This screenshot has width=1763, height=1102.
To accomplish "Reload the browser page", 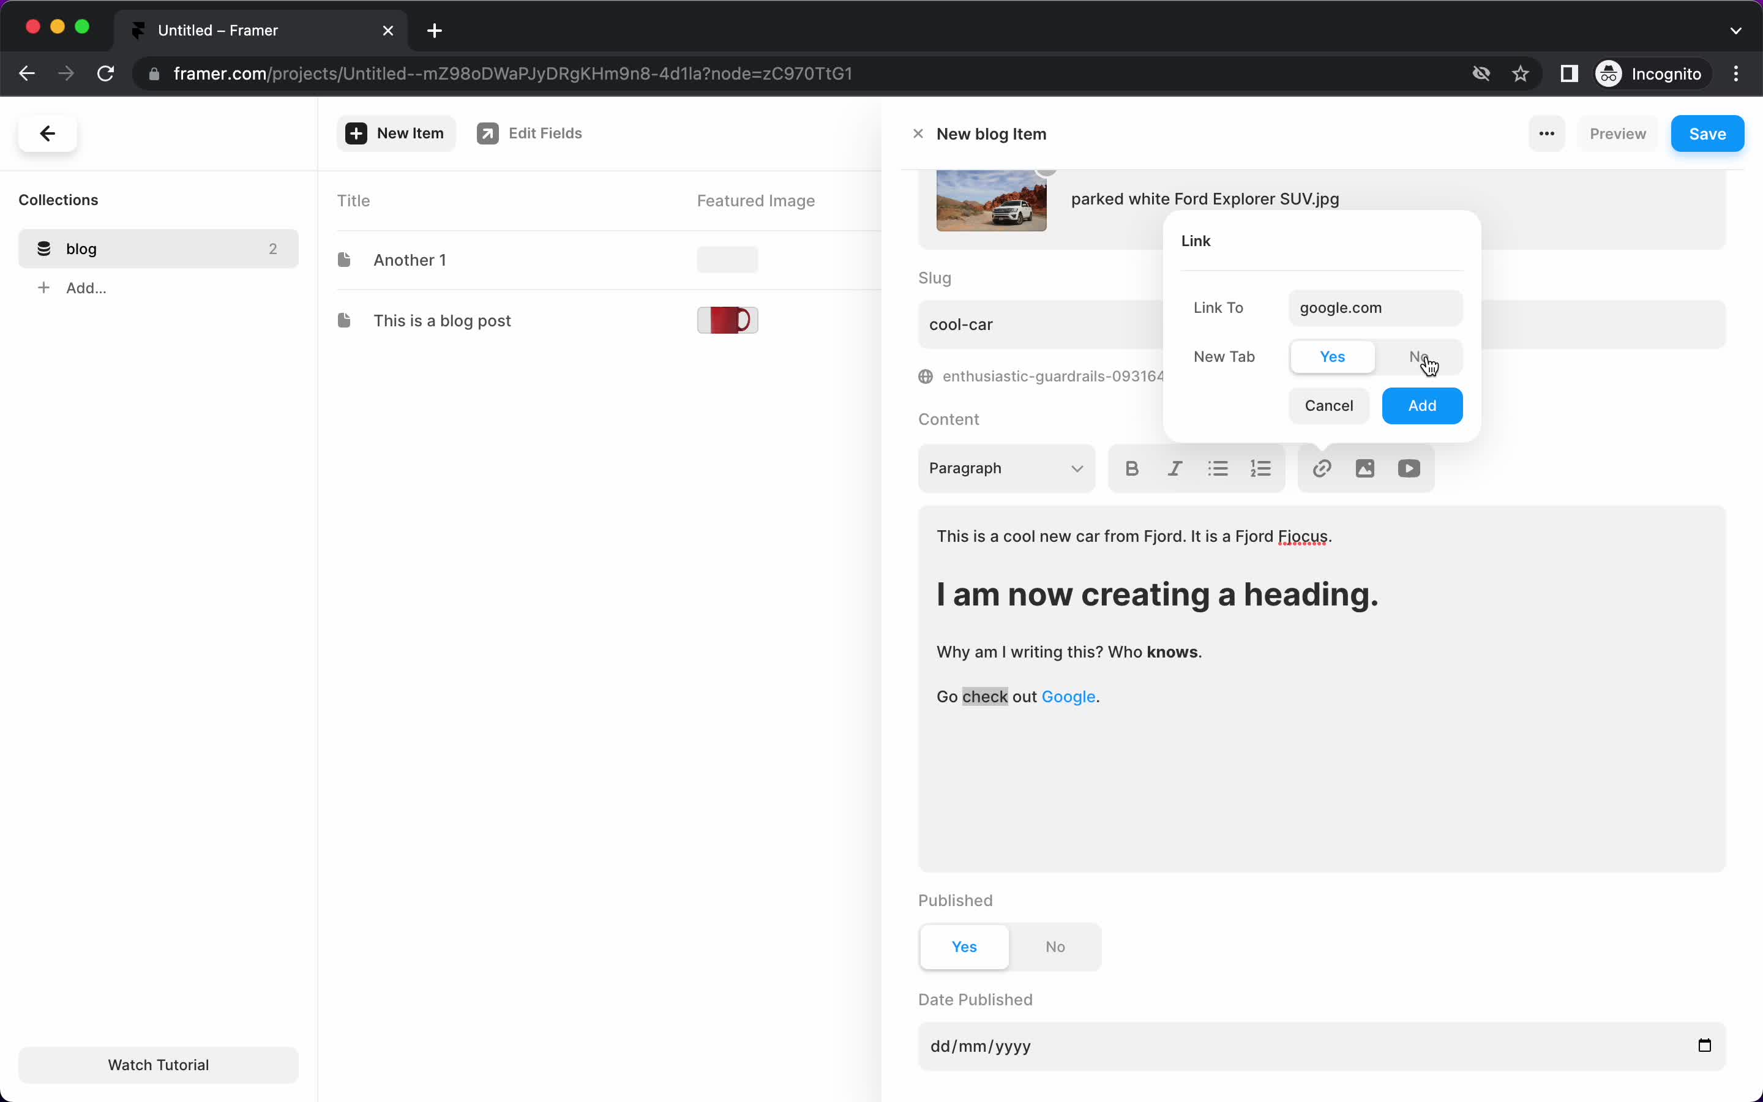I will 106,73.
